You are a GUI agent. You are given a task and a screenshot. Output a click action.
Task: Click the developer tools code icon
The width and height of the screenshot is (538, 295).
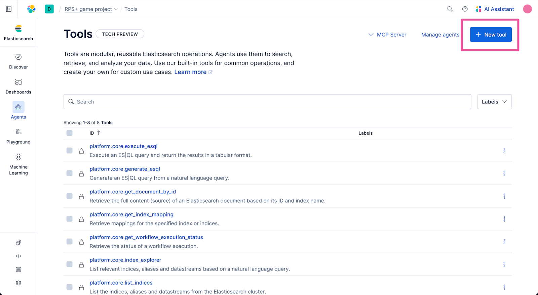(x=18, y=256)
